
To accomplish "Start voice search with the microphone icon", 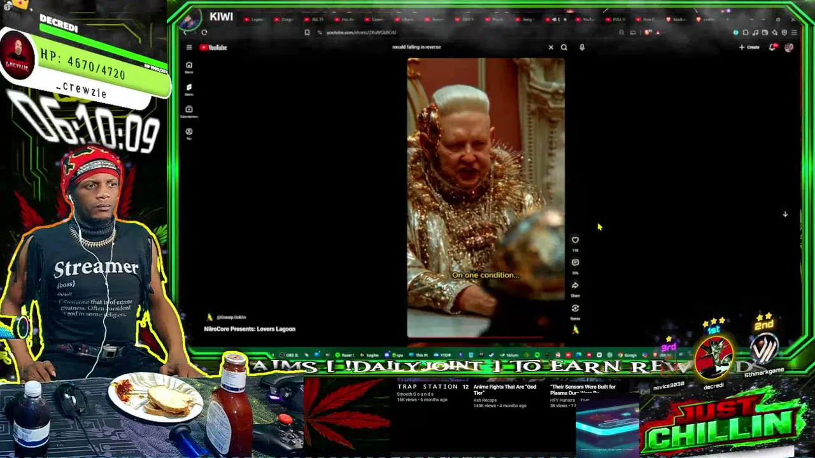I will [x=582, y=47].
